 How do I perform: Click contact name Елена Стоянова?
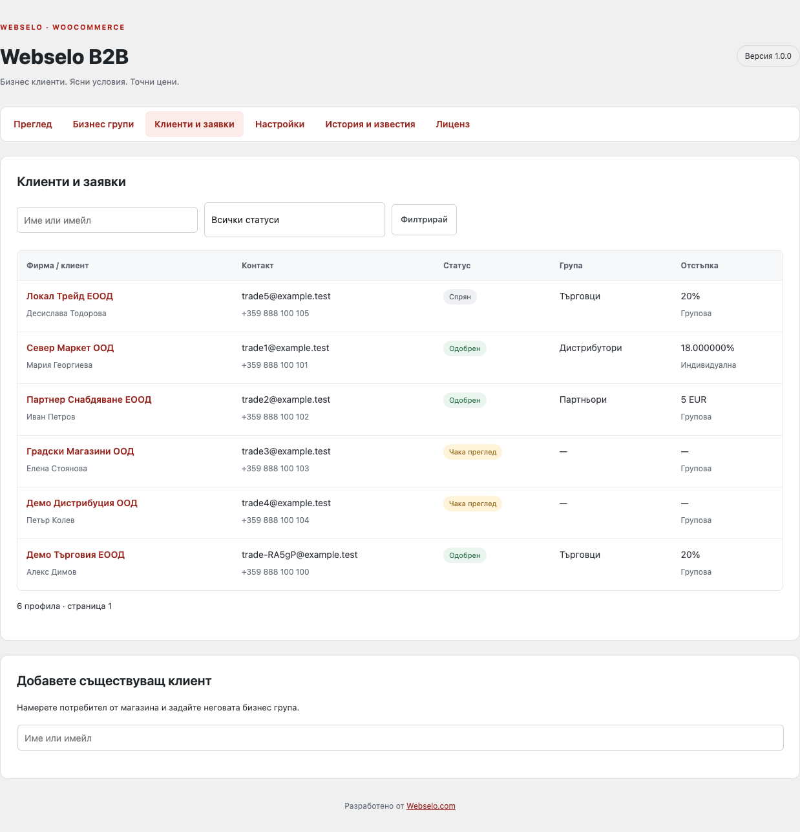[x=57, y=469]
